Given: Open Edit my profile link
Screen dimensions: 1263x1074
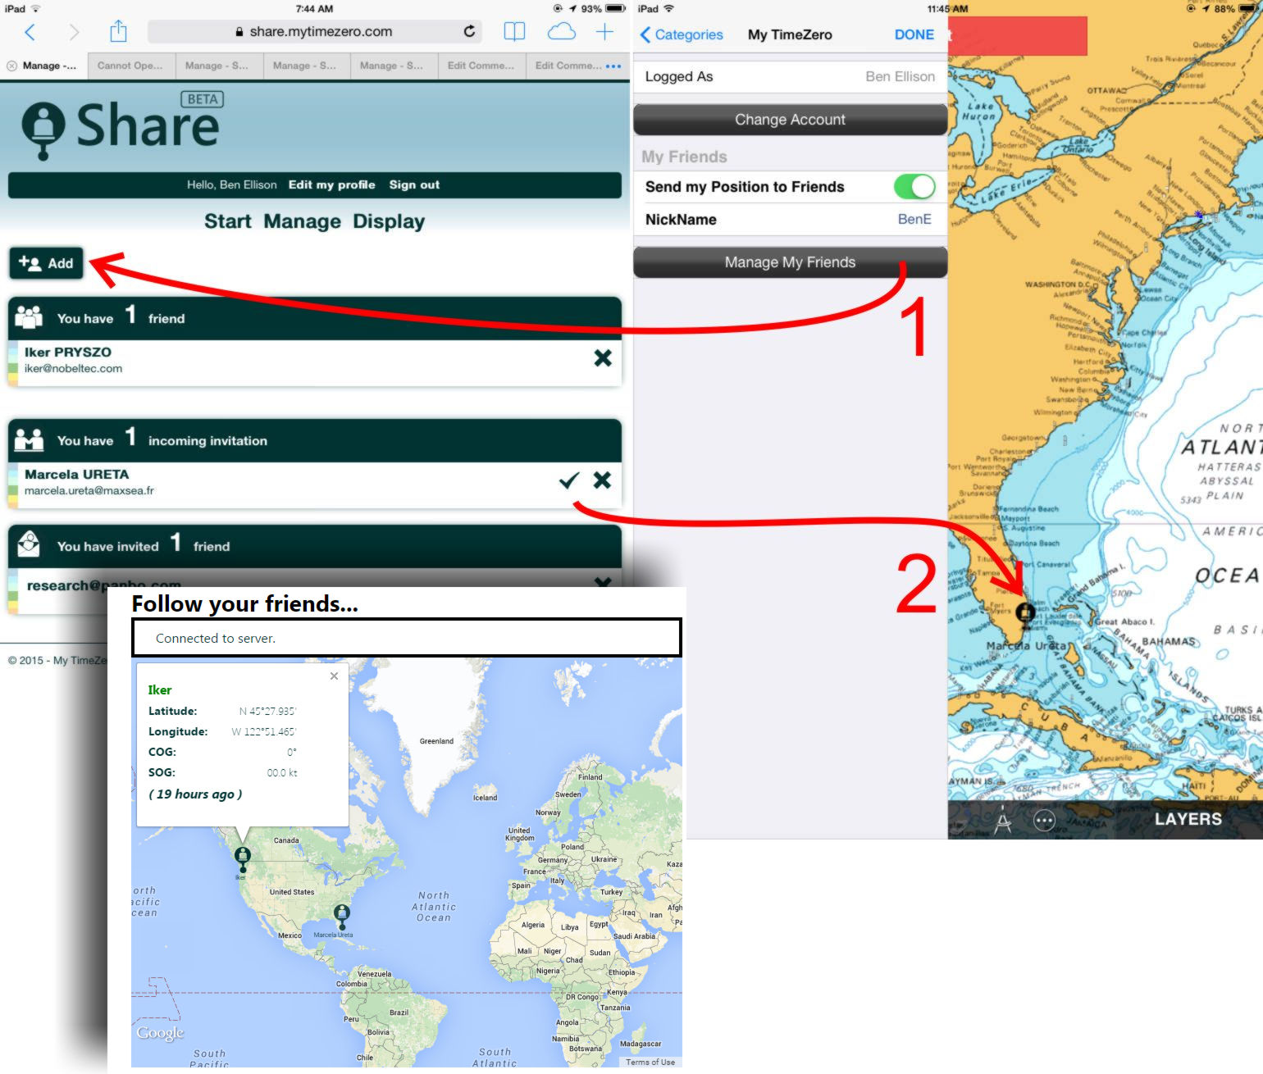Looking at the screenshot, I should (x=331, y=184).
